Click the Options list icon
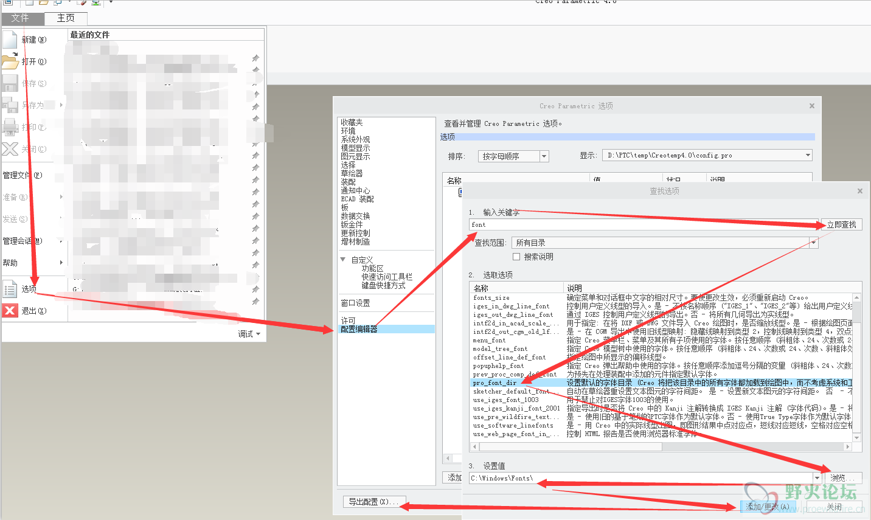This screenshot has height=520, width=871. [x=10, y=288]
